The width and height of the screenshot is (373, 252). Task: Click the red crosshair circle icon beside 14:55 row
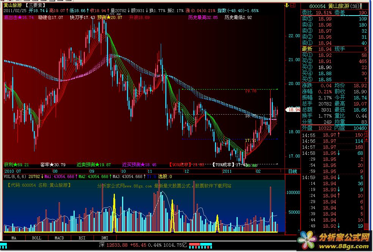pos(367,134)
